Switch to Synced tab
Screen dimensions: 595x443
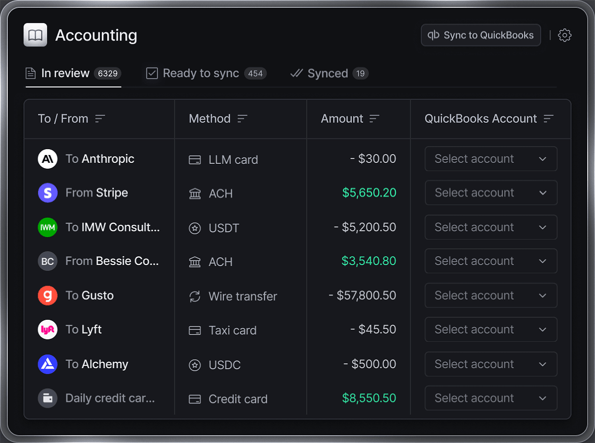(x=329, y=74)
